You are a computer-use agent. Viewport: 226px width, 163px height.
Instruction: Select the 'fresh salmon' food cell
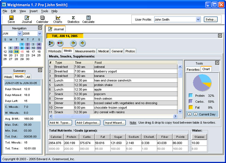[136, 98]
